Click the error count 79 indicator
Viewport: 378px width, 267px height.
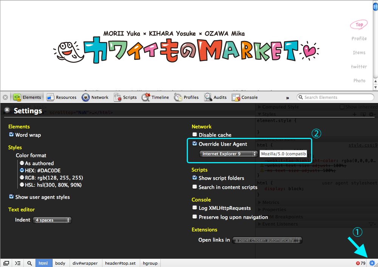pos(361,263)
